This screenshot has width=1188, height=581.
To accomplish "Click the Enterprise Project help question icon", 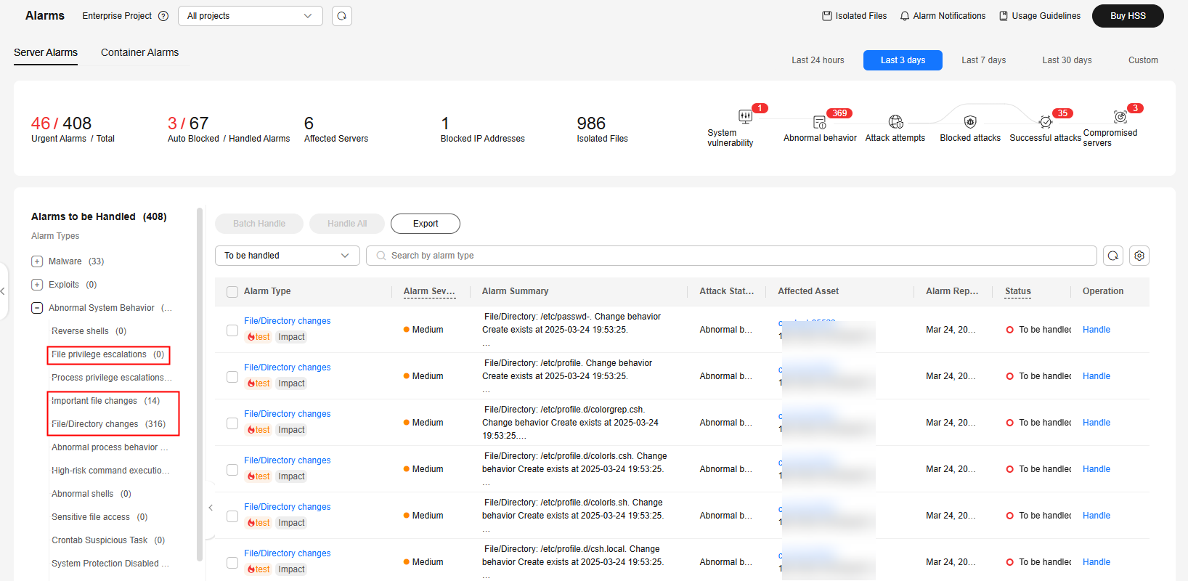I will (x=163, y=16).
